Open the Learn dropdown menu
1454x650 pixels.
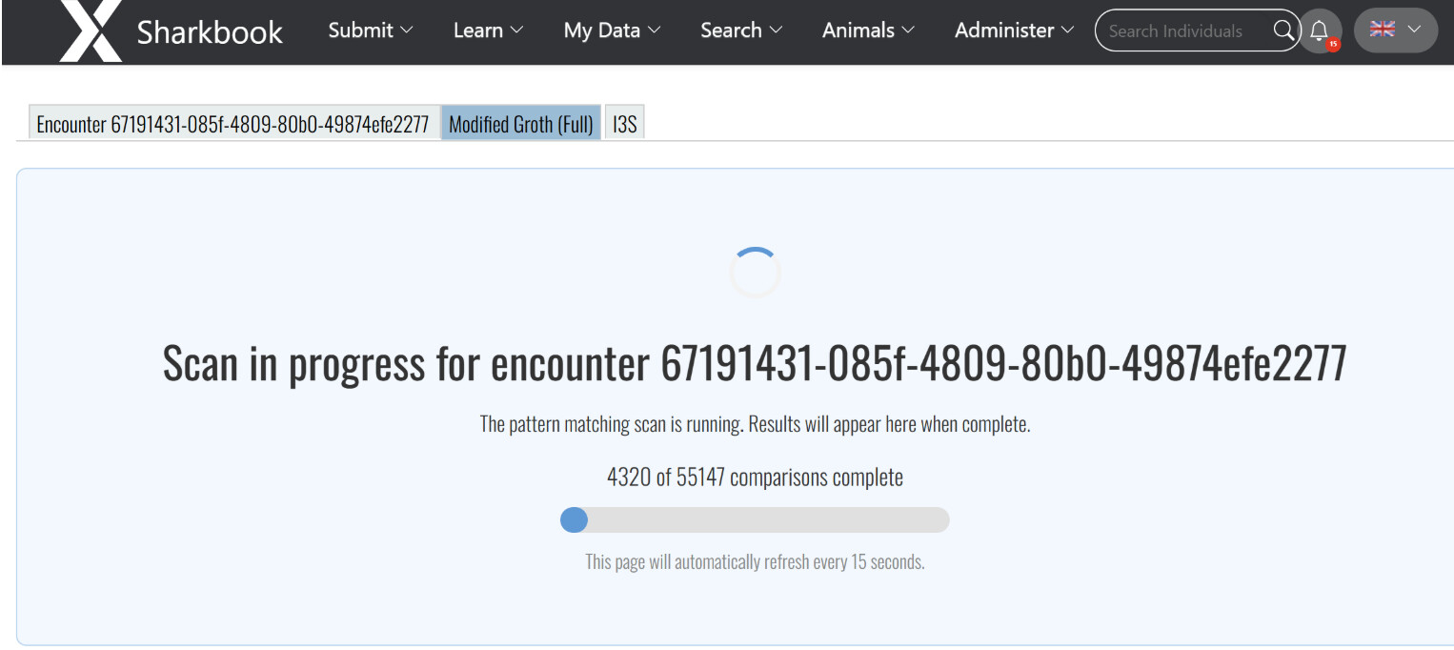pyautogui.click(x=488, y=30)
